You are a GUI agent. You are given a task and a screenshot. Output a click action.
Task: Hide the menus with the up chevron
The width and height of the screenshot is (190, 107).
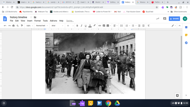(x=179, y=26)
